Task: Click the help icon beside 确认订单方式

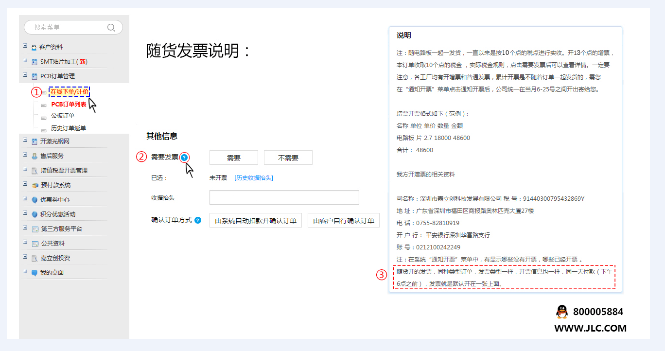Action: point(198,220)
